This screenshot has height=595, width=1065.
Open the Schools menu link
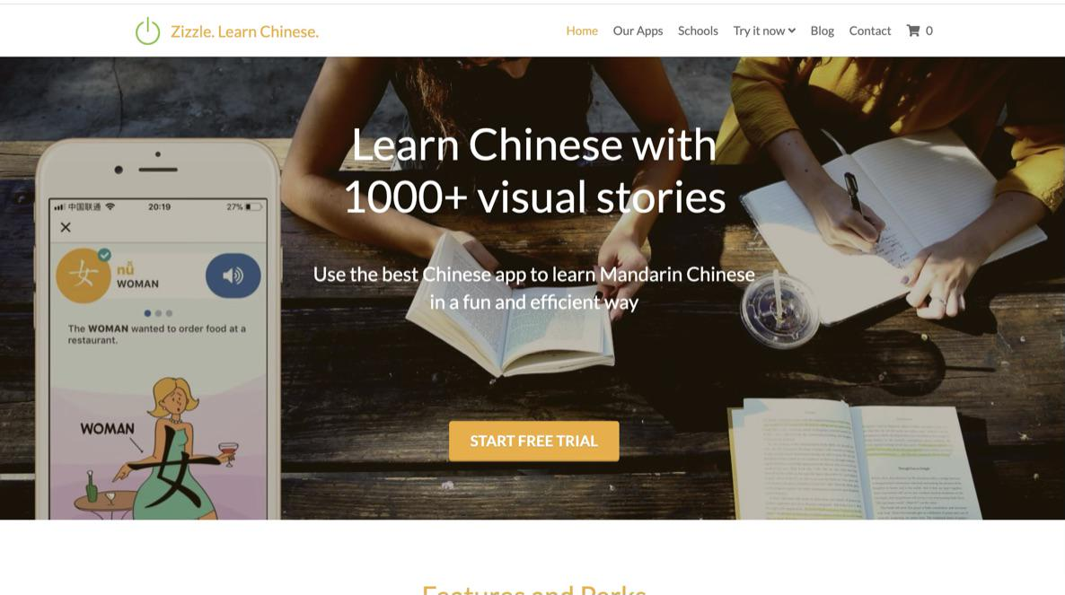point(698,31)
